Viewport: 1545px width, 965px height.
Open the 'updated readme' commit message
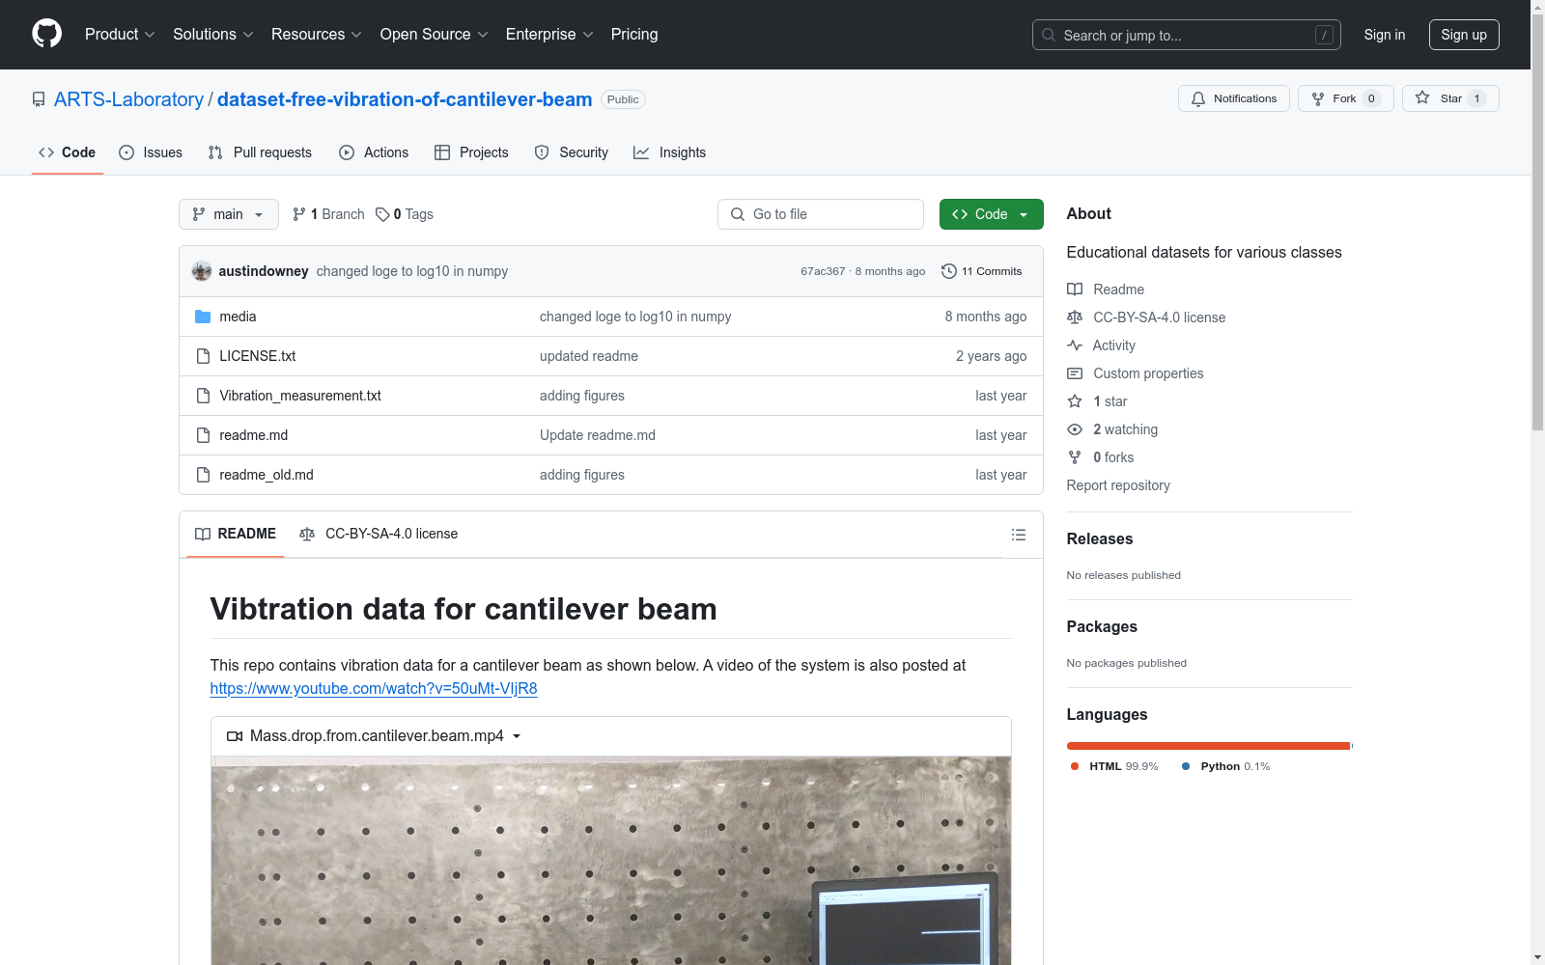click(x=589, y=356)
